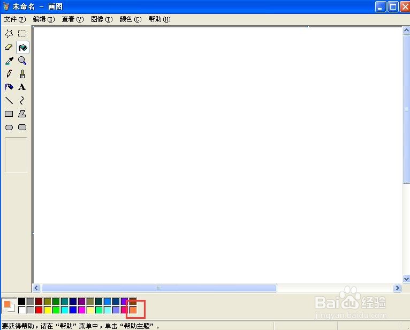This screenshot has height=330, width=410.
Task: Open the 文件(F) menu
Action: point(15,19)
